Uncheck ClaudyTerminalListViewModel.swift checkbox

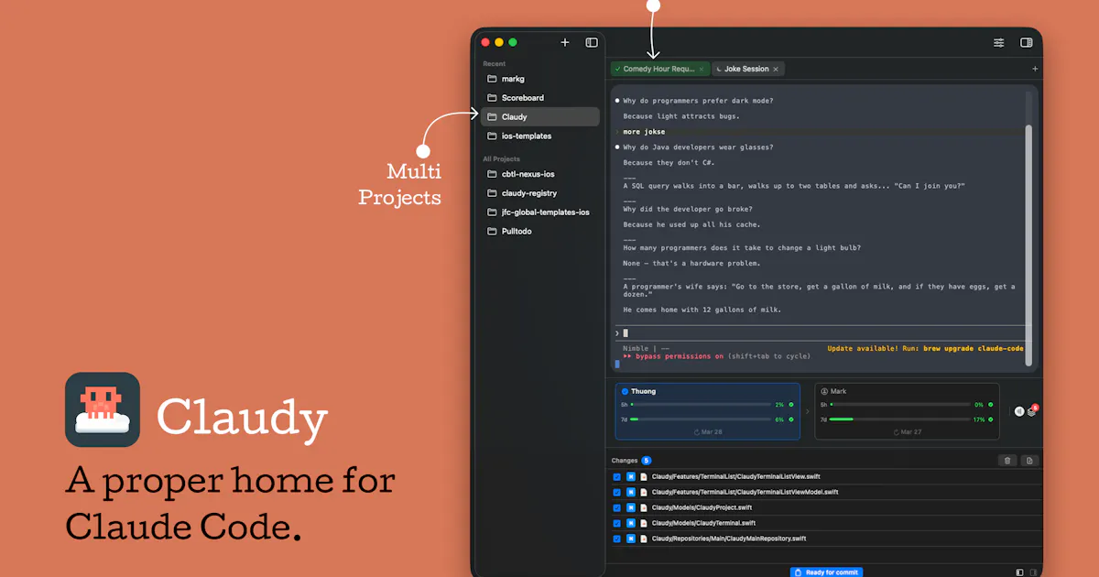[617, 493]
